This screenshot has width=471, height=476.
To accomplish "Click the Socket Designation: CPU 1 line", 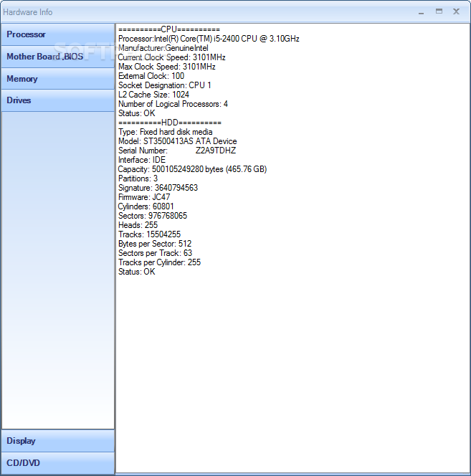I will point(165,85).
